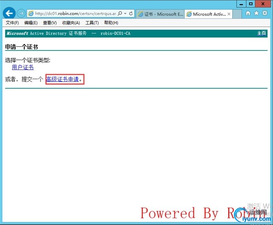Open the Tools gear icon
This screenshot has width=273, height=225.
[x=265, y=13]
